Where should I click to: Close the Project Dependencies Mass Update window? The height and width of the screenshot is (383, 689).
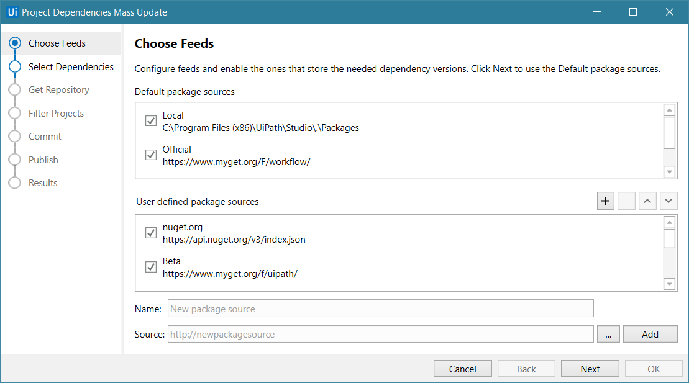click(x=669, y=12)
